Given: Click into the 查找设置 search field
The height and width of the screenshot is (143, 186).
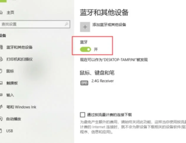Looking at the screenshot, I should (x=35, y=24).
